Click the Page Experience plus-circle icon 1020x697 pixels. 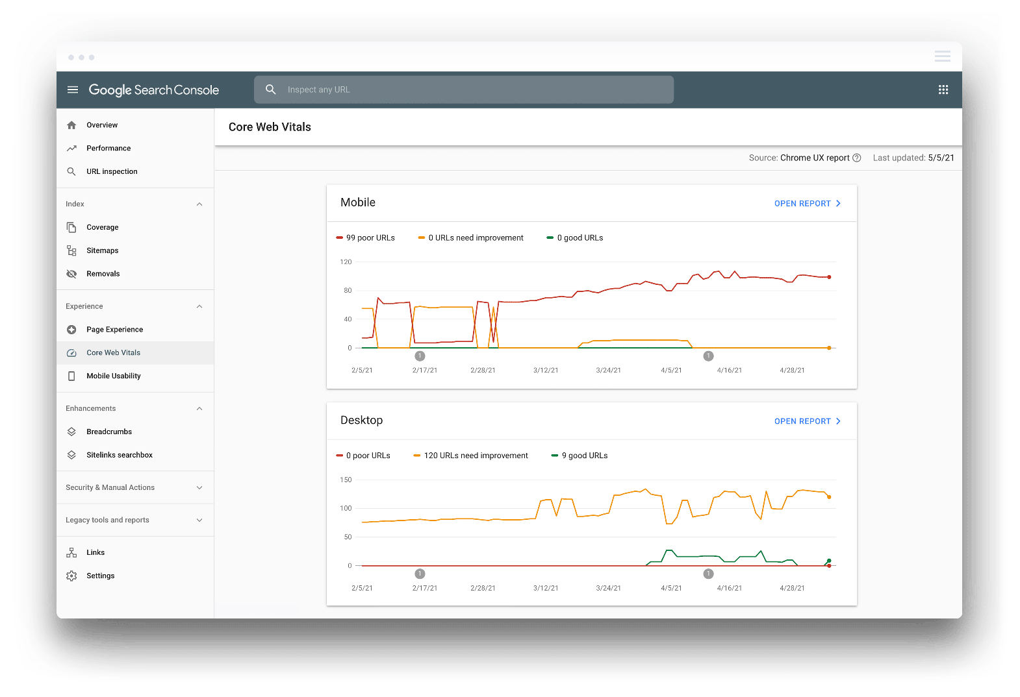click(71, 330)
